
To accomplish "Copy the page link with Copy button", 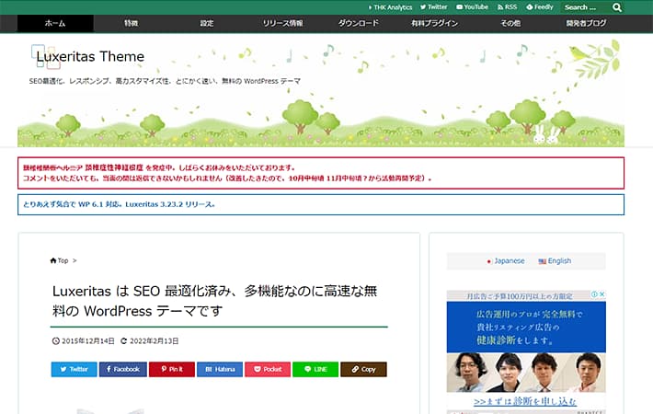I will click(x=363, y=369).
